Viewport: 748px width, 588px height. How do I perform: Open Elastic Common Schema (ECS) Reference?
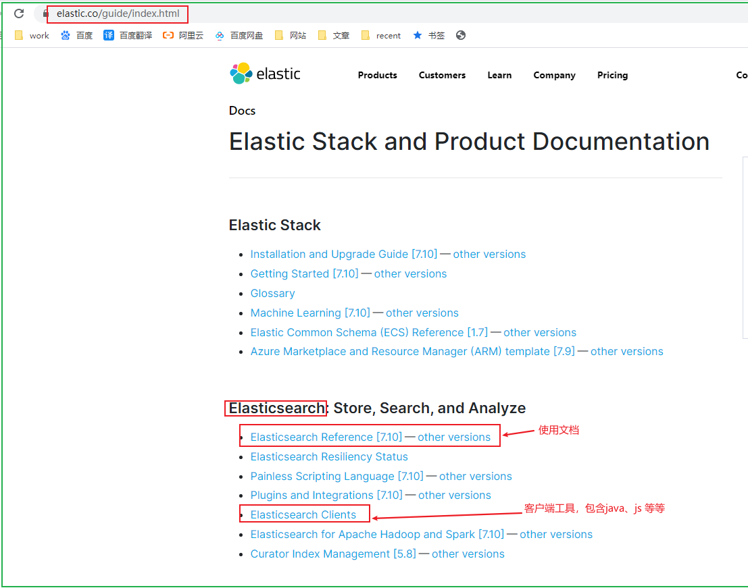point(369,332)
